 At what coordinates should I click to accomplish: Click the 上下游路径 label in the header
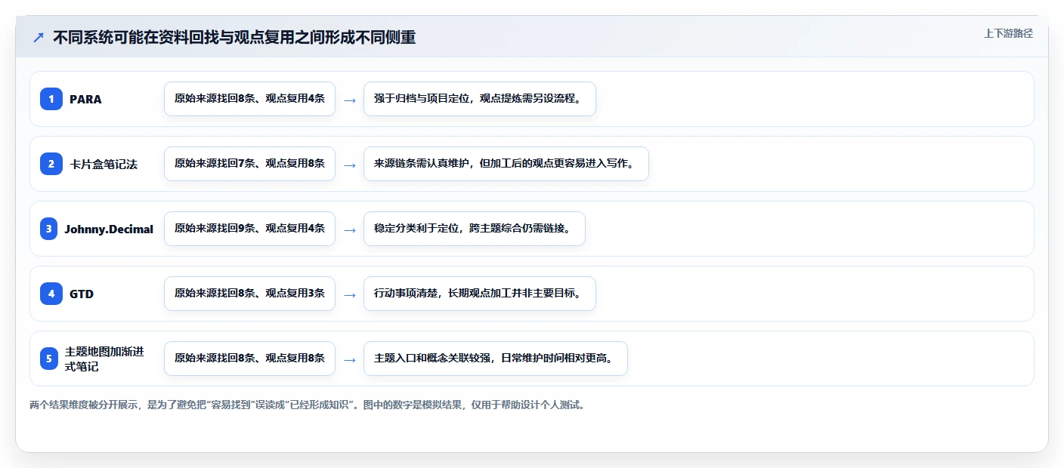click(1008, 33)
